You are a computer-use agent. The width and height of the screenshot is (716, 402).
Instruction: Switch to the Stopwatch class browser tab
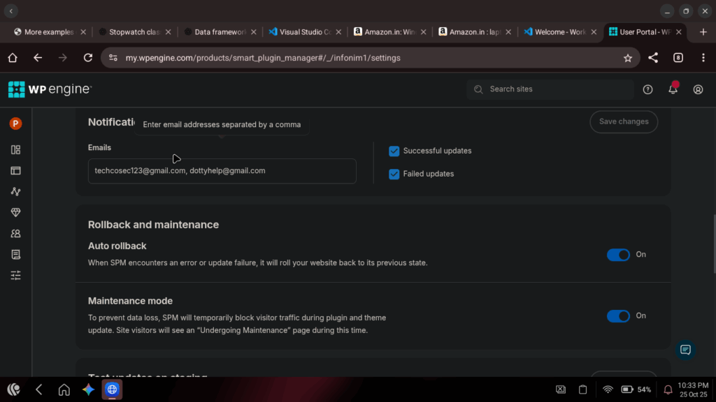(129, 32)
